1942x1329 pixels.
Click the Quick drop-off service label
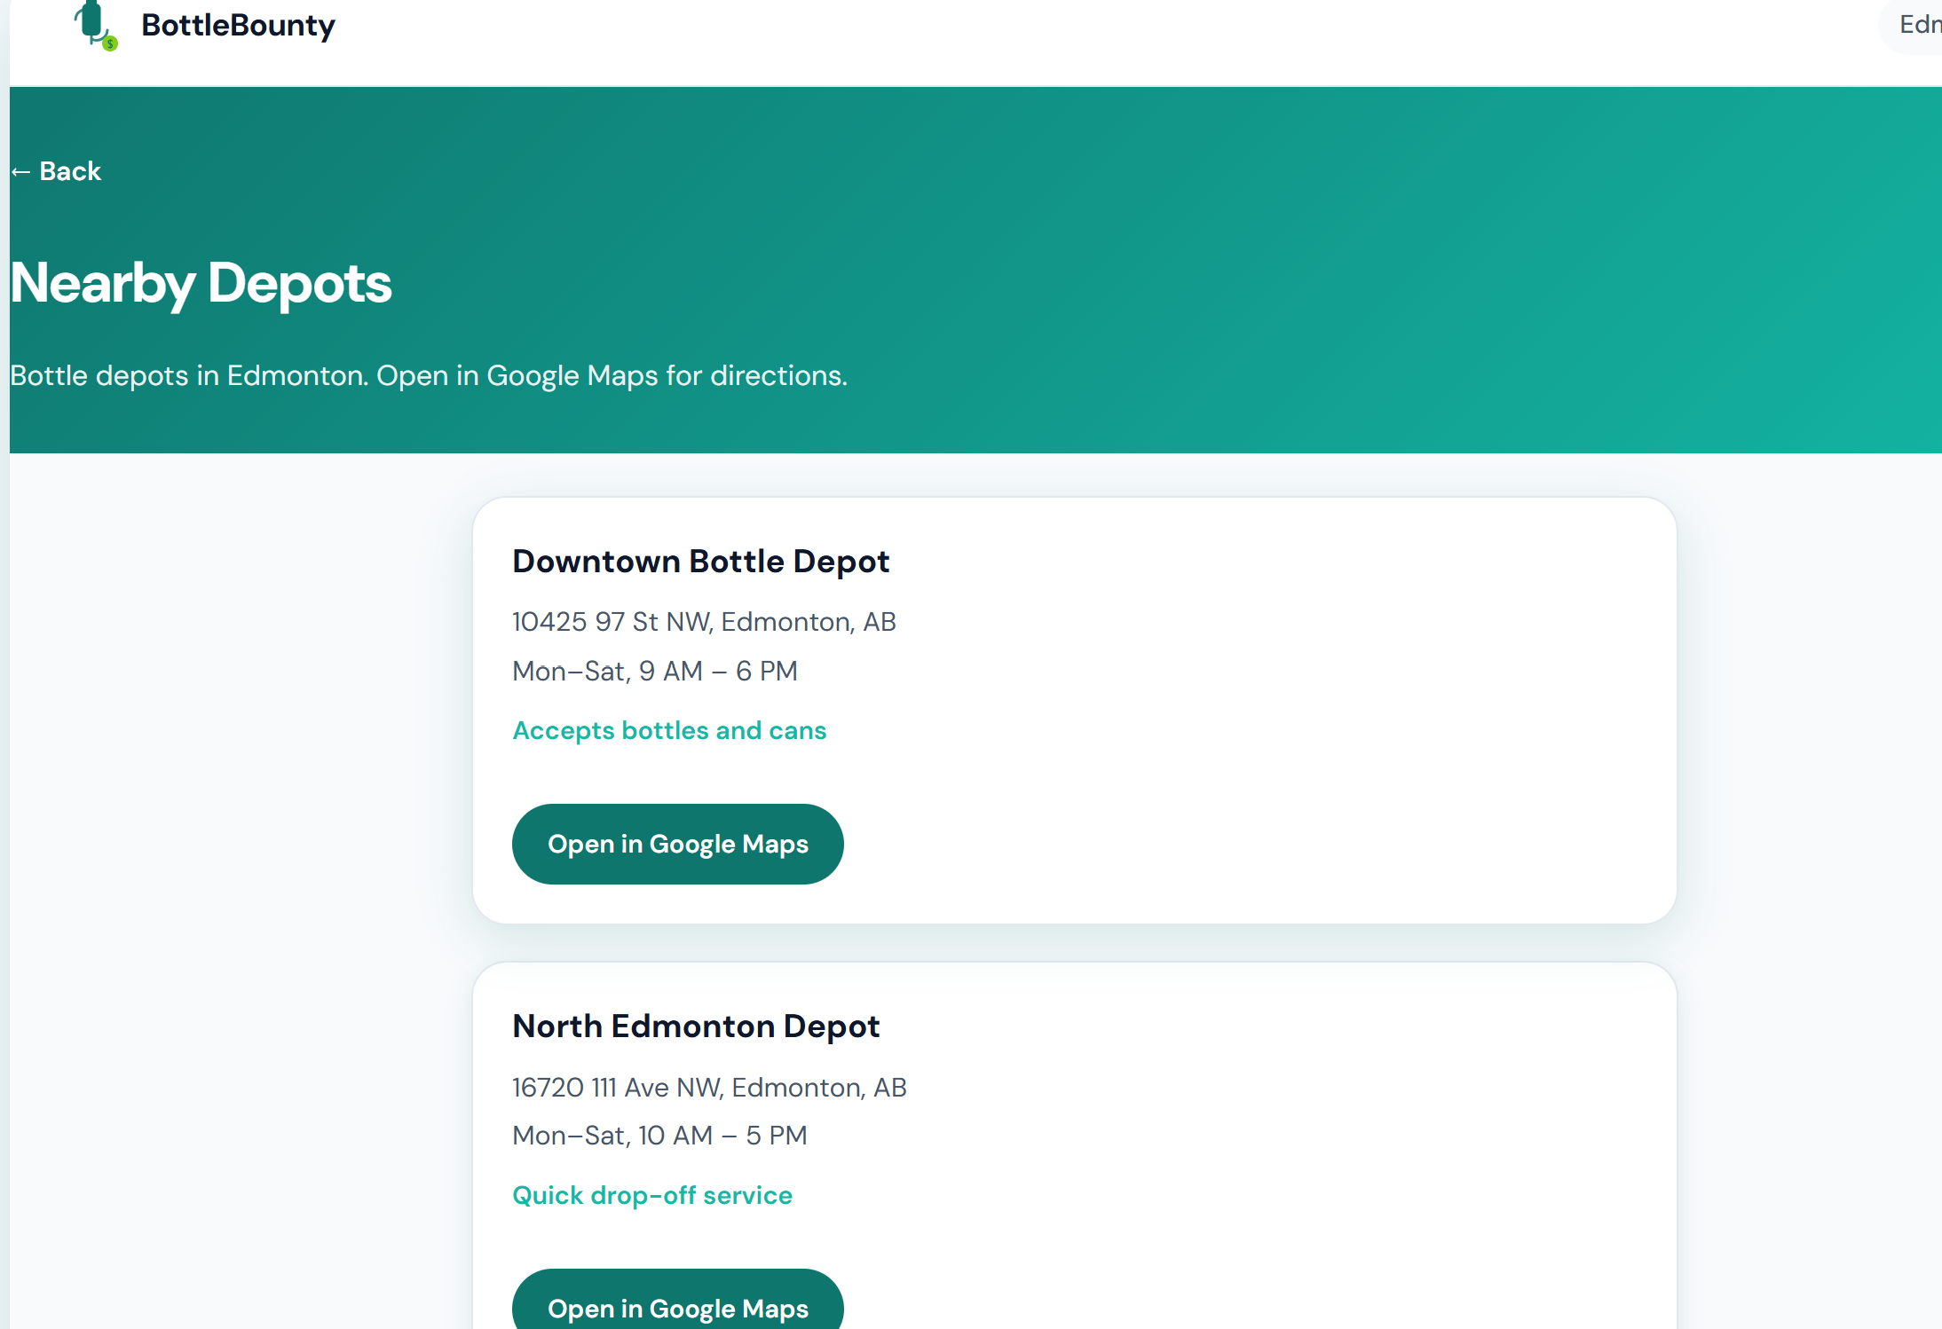651,1195
